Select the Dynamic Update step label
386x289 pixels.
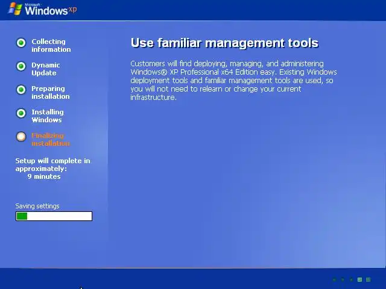click(x=46, y=69)
